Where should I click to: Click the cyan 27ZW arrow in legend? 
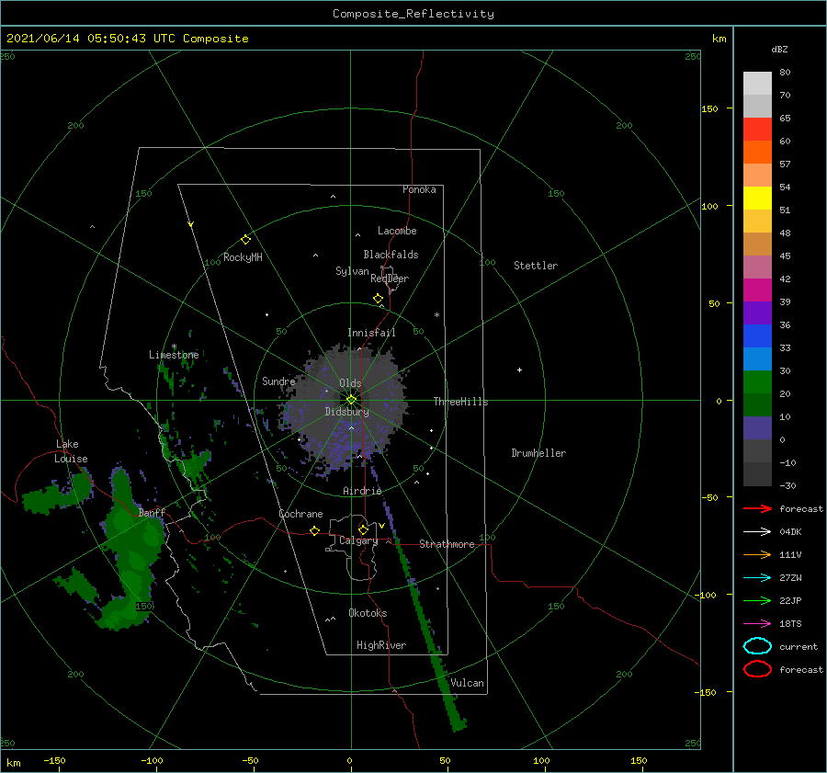click(757, 578)
